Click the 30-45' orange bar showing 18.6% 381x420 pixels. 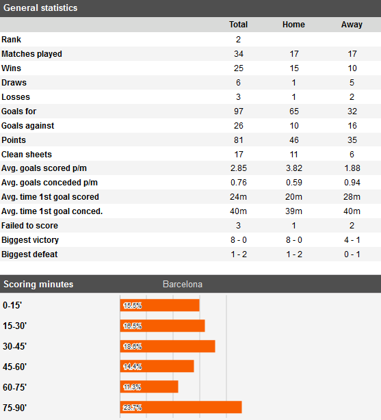(168, 346)
